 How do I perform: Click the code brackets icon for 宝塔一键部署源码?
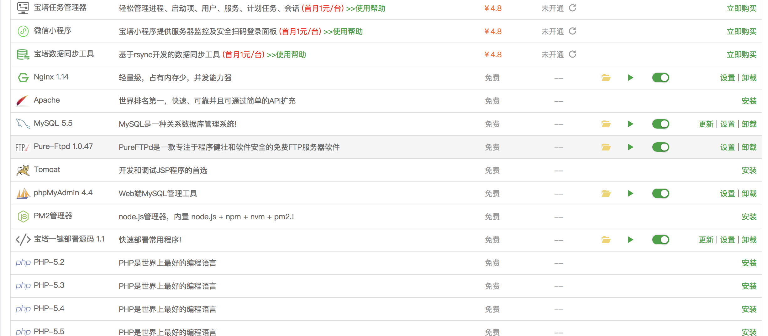point(23,240)
